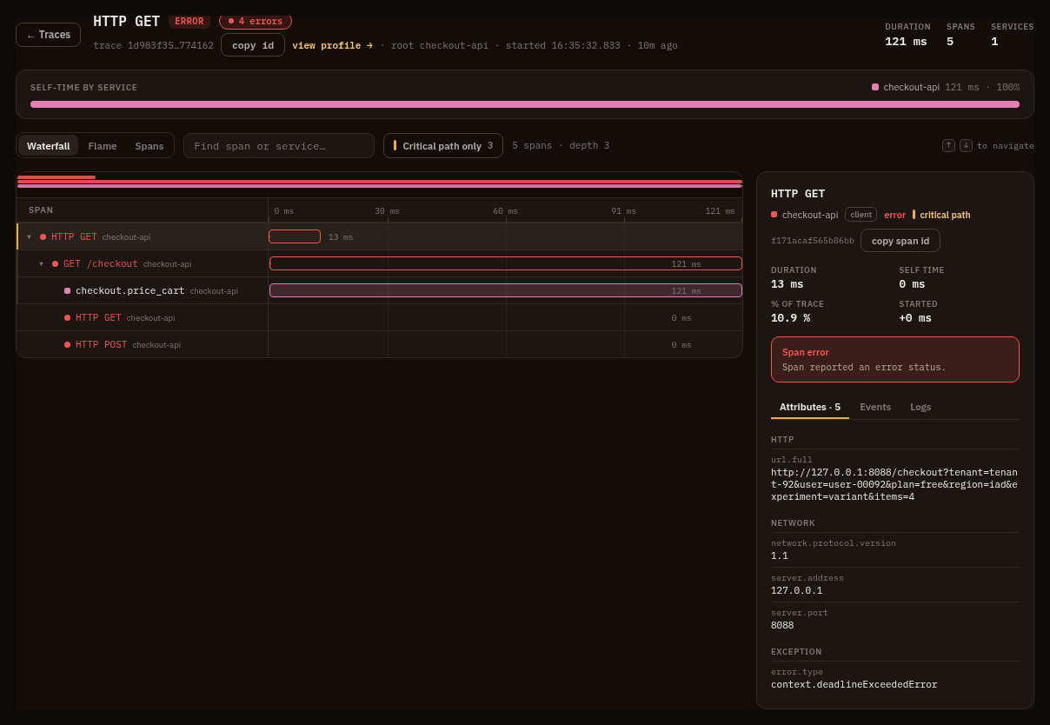Select the HTTP POST span row
The image size is (1050, 725).
pyautogui.click(x=380, y=344)
